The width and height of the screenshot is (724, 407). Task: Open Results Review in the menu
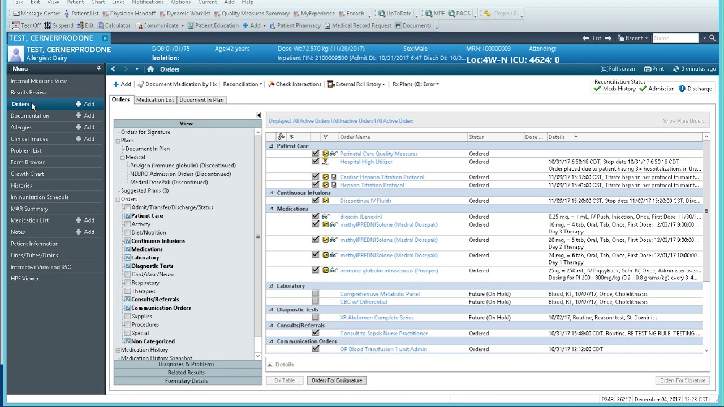pos(29,93)
